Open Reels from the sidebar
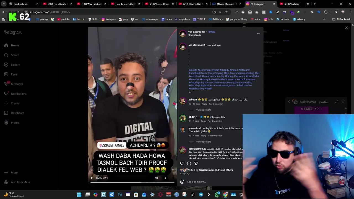This screenshot has width=354, height=199. [11, 74]
